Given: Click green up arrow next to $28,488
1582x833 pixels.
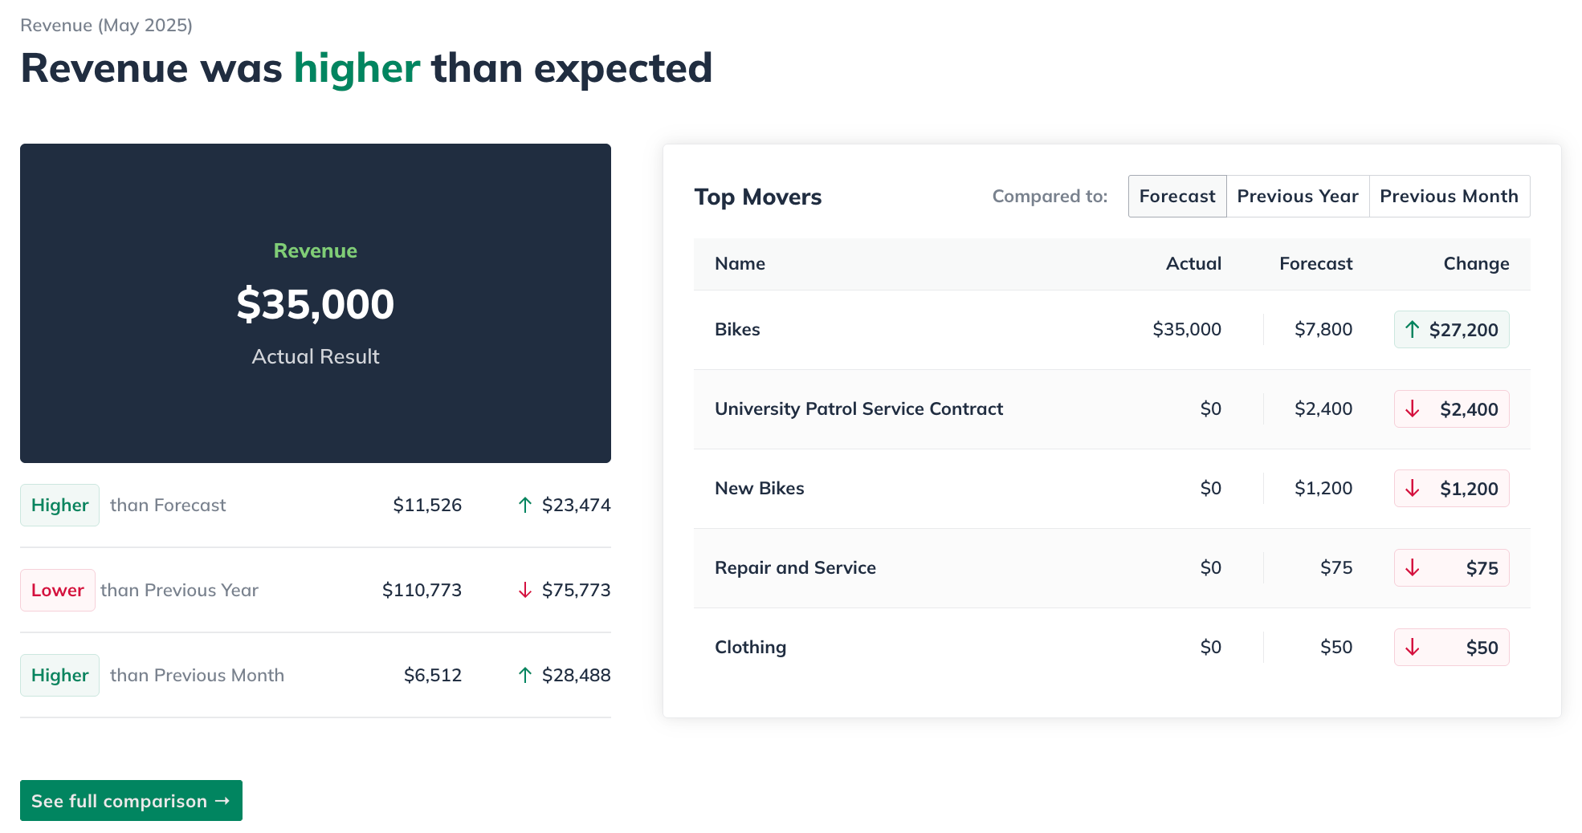Looking at the screenshot, I should click(525, 675).
